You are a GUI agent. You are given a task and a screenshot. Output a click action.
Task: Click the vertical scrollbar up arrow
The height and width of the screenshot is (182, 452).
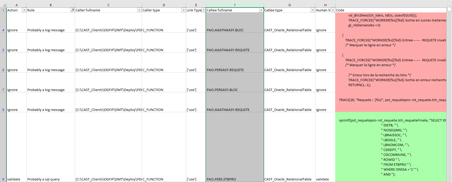click(x=449, y=5)
